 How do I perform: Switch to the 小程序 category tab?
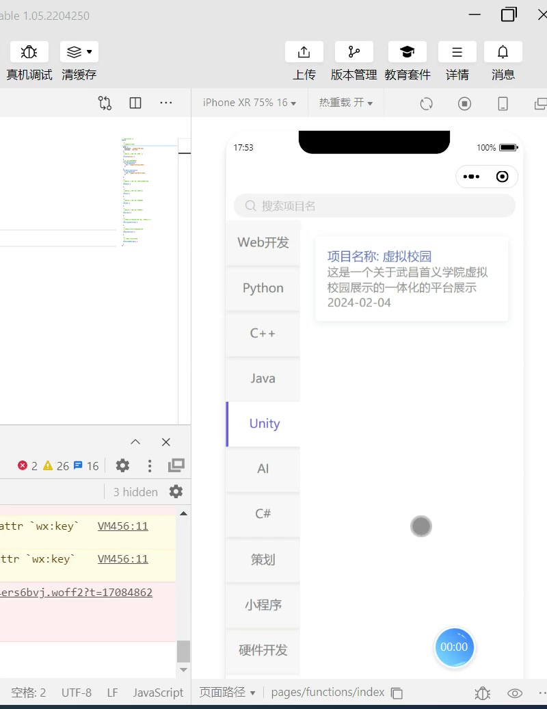(263, 605)
